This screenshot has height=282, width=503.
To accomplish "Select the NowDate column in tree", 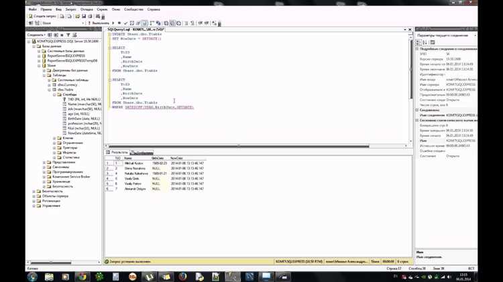I will pyautogui.click(x=85, y=133).
